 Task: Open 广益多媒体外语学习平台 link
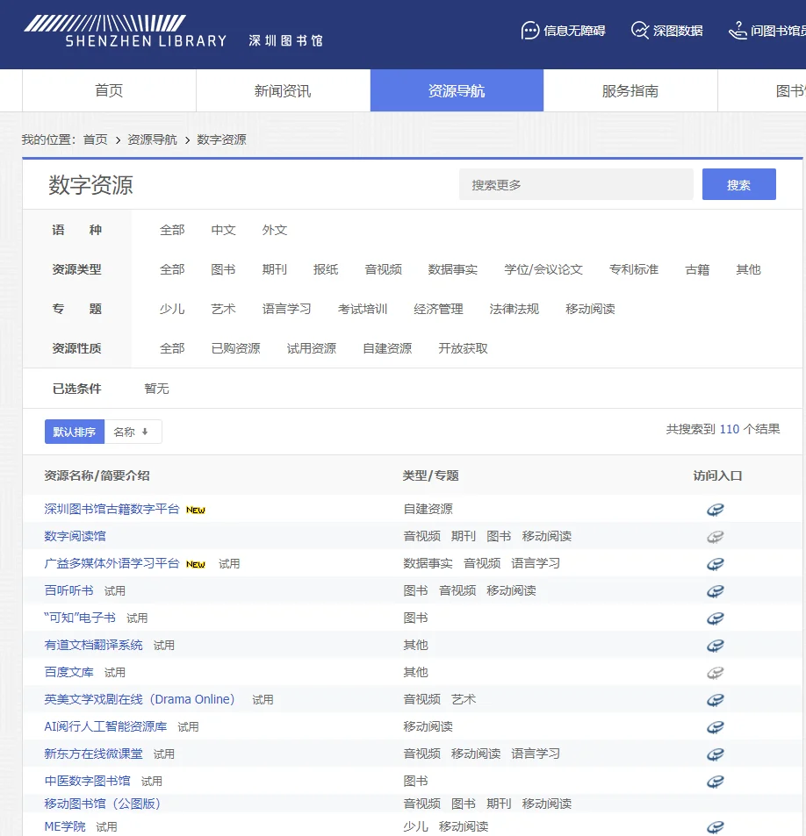coord(112,563)
